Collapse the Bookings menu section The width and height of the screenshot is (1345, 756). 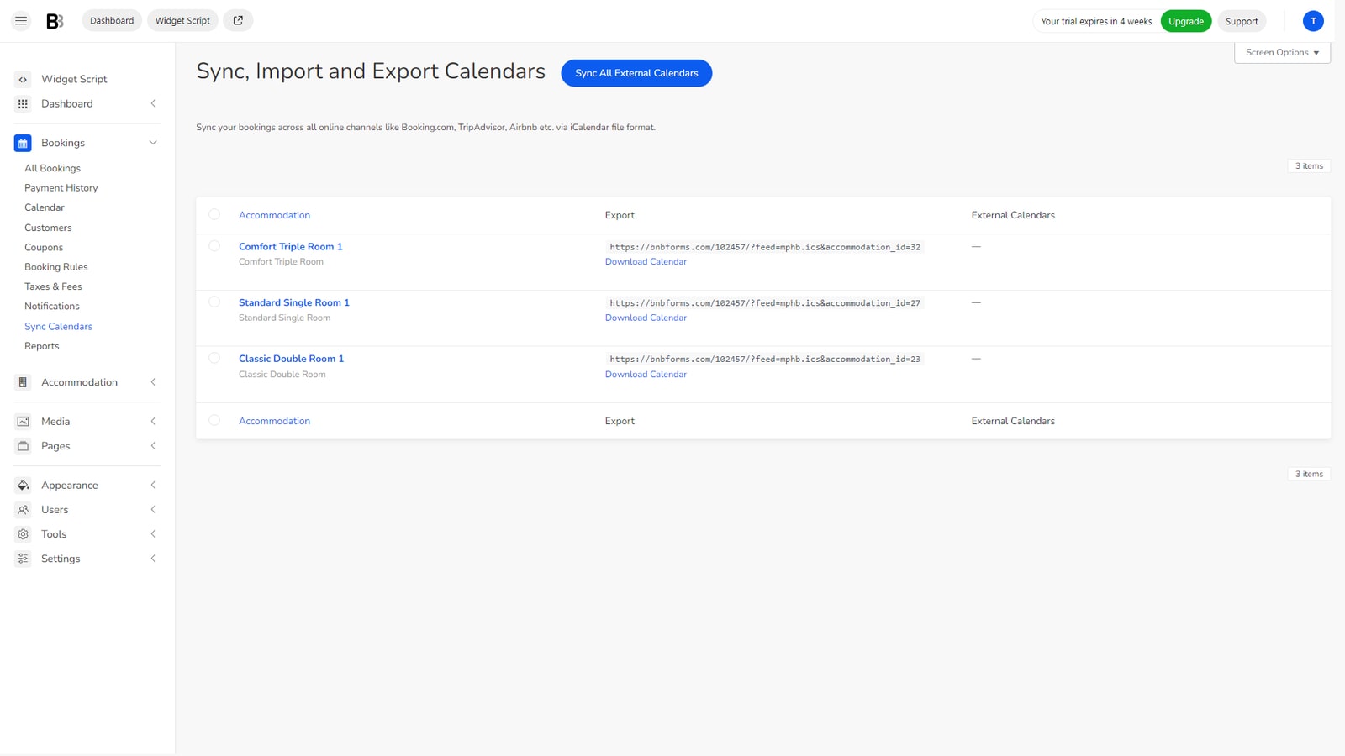click(152, 143)
